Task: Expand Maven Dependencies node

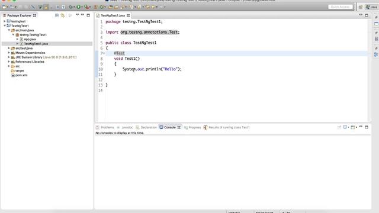Action: coord(9,53)
